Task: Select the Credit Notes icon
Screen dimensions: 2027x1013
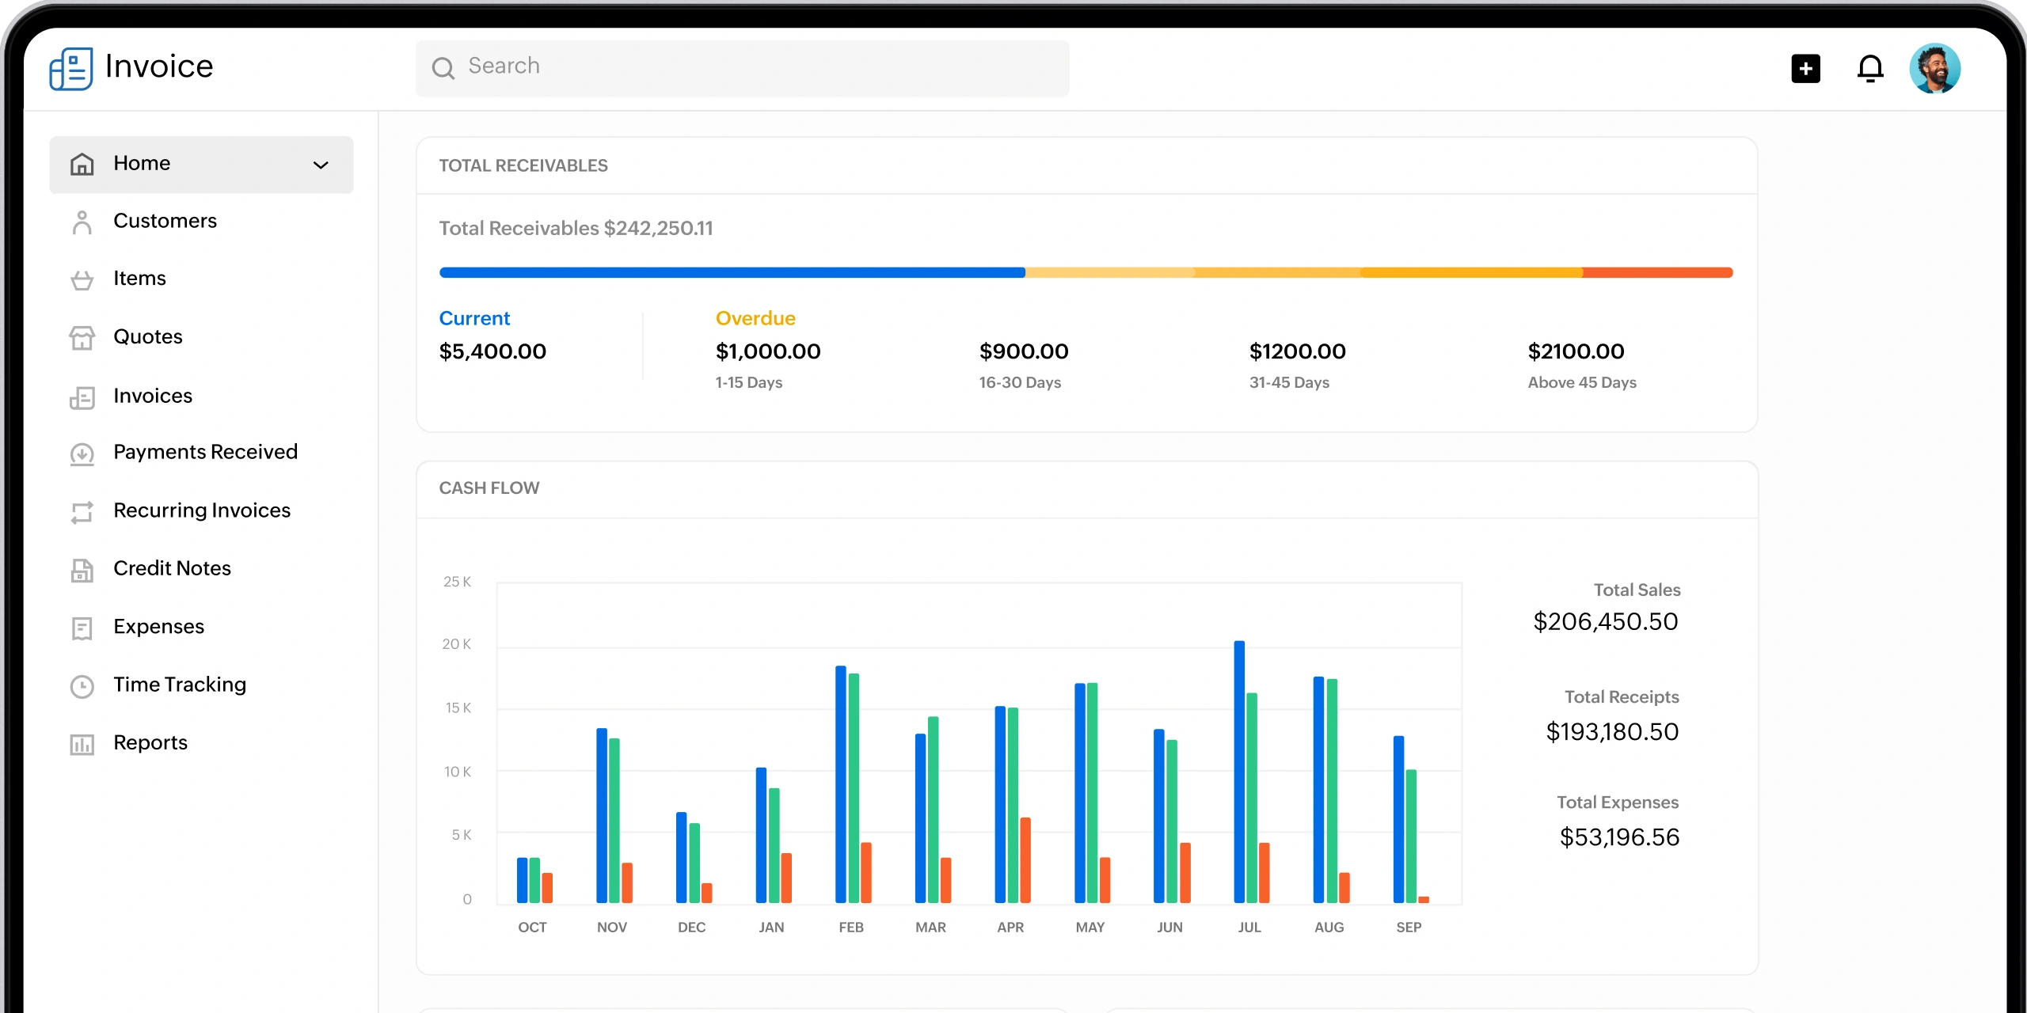Action: coord(82,569)
